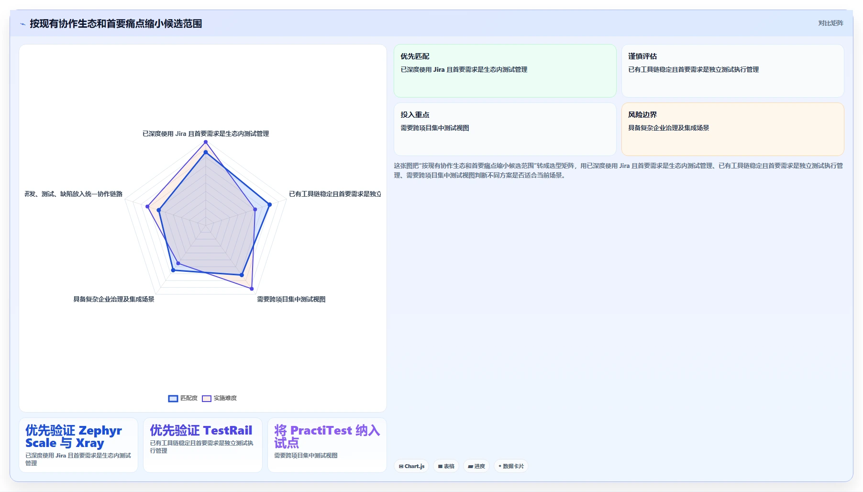The width and height of the screenshot is (863, 492).
Task: Open 将 PractiTest 纳入试点 card
Action: pos(327,445)
